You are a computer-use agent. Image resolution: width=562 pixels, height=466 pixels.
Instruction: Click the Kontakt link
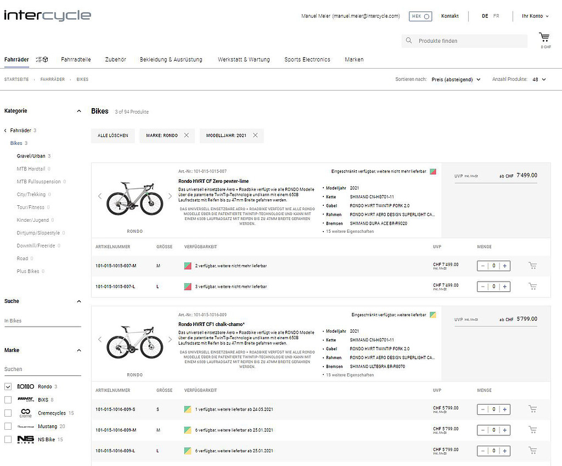point(449,16)
